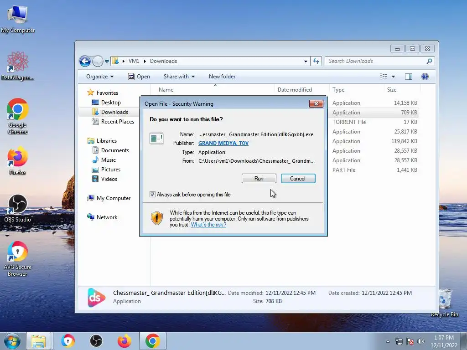Open the Windows Start button

pos(12,341)
